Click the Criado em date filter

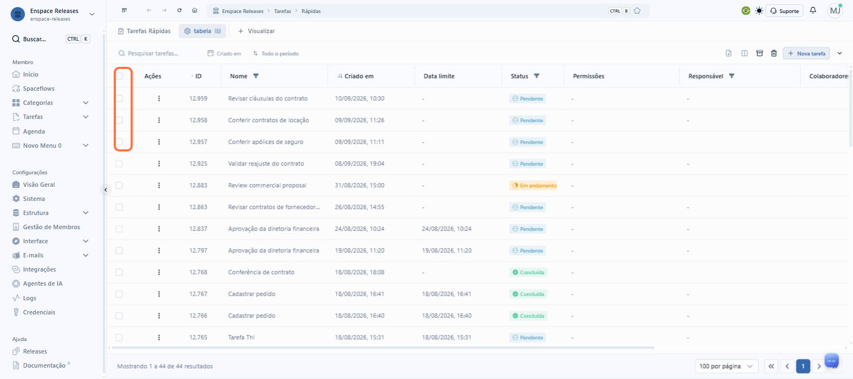point(224,53)
